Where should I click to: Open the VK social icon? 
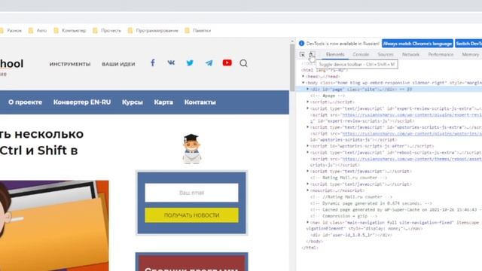click(x=171, y=62)
